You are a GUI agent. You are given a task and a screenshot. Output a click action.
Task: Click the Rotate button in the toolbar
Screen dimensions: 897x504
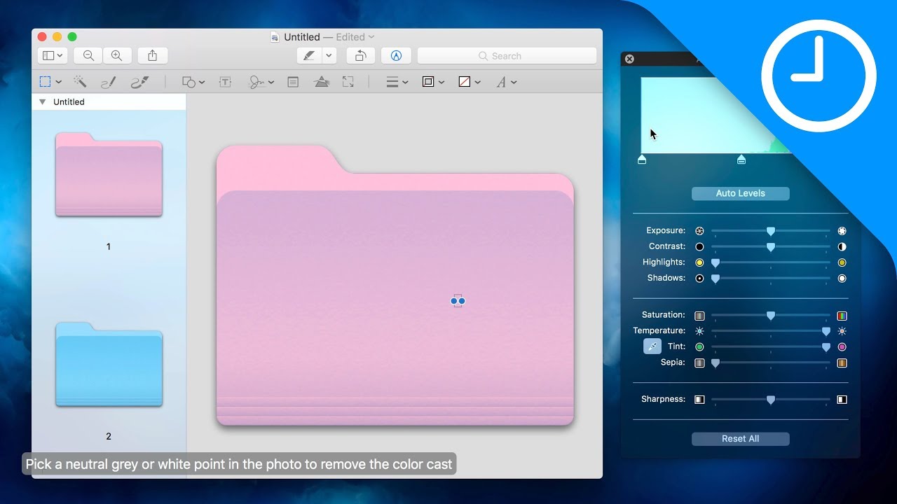pos(360,55)
